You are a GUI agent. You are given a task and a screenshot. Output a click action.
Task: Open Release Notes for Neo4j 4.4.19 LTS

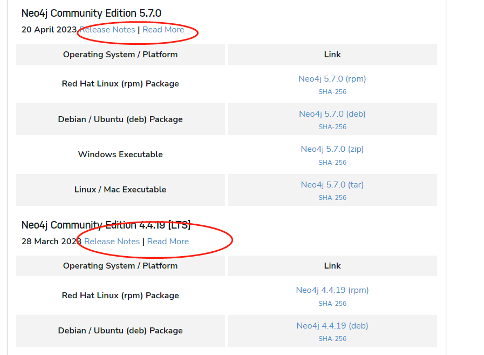click(112, 242)
